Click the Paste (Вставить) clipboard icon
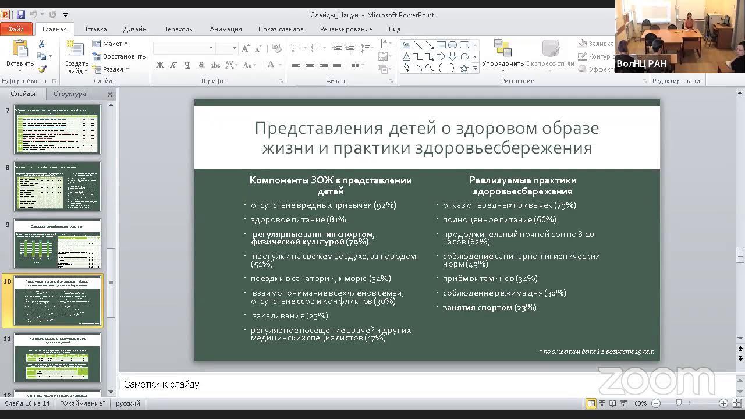The image size is (745, 419). point(20,49)
